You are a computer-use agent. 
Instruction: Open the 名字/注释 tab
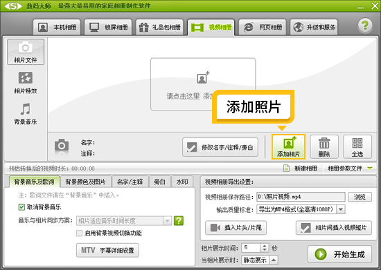[x=130, y=182]
